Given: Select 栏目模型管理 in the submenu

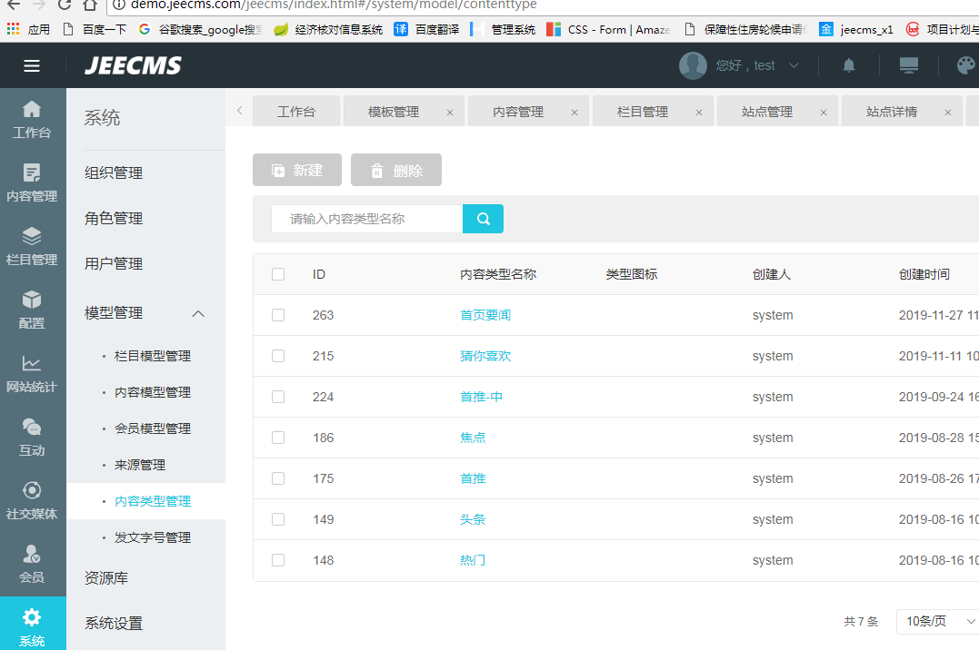Looking at the screenshot, I should pos(153,356).
